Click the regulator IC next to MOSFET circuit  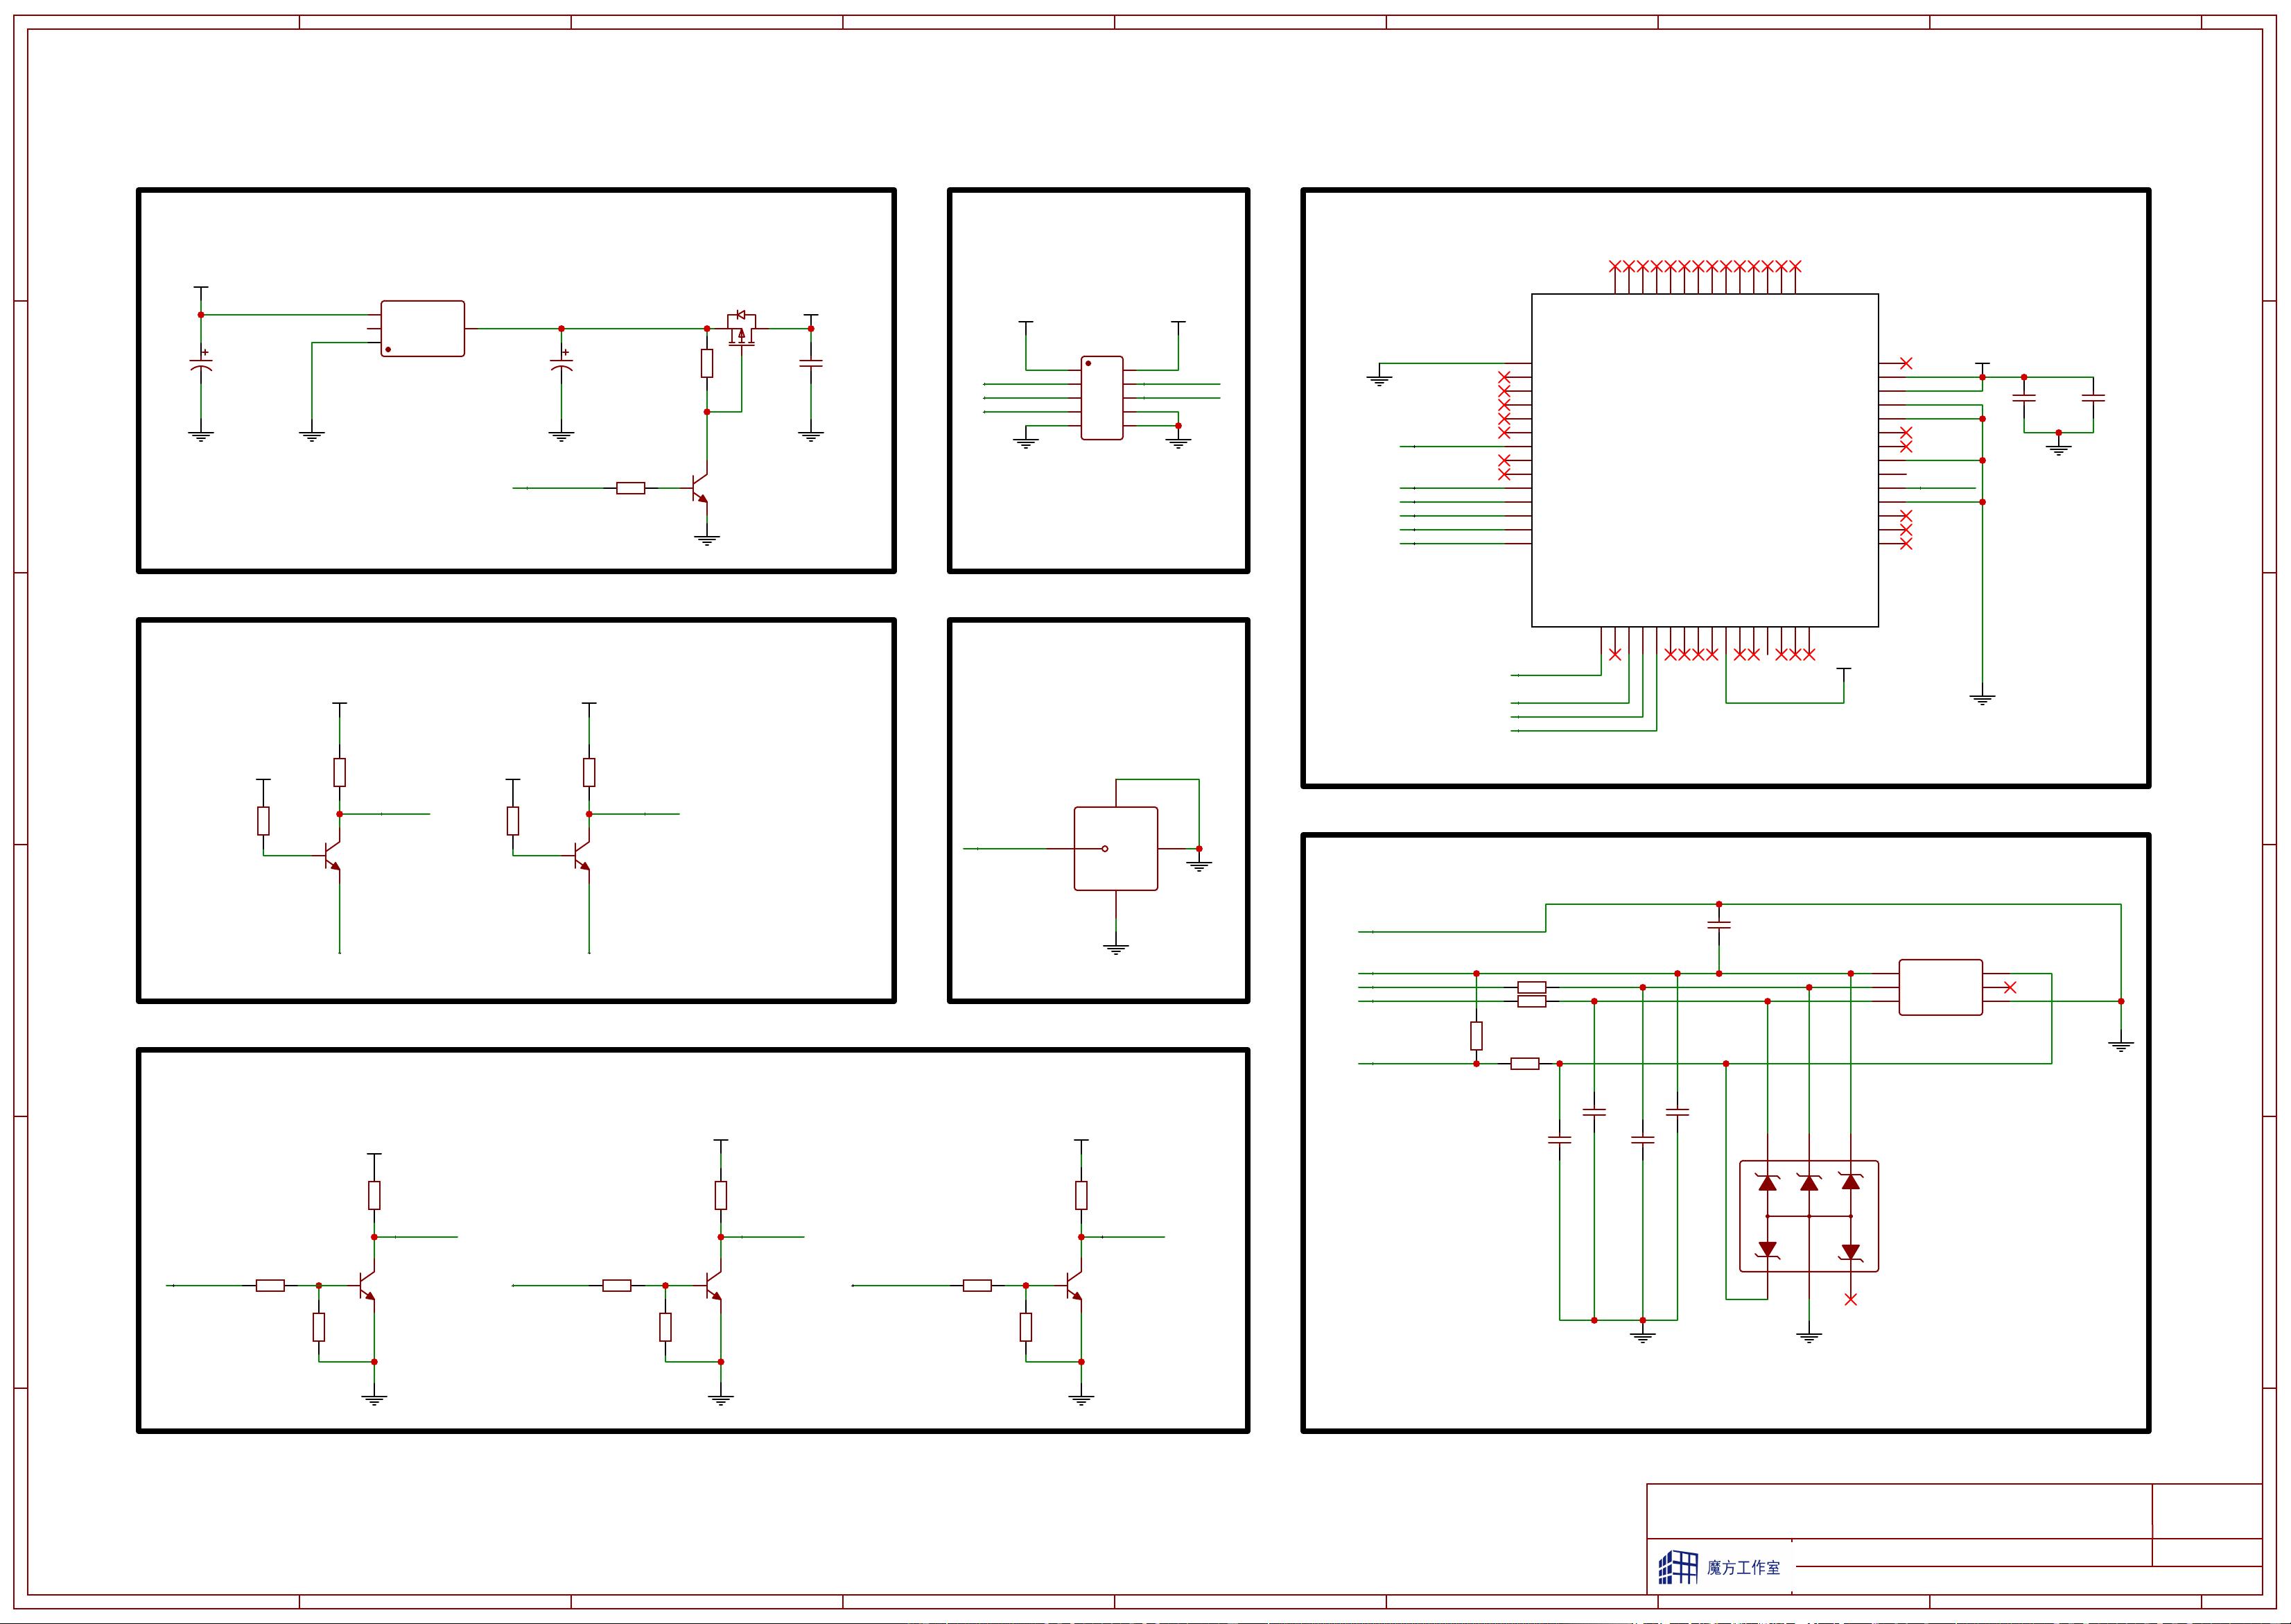422,328
